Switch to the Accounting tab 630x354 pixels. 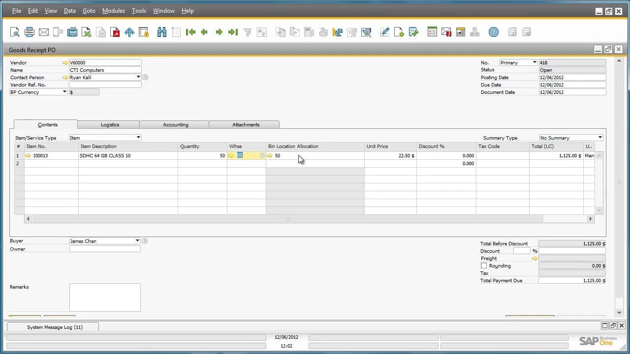(x=174, y=125)
